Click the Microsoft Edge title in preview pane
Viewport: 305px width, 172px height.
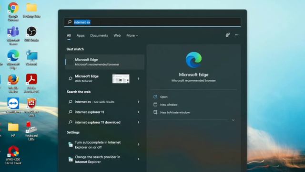[193, 75]
